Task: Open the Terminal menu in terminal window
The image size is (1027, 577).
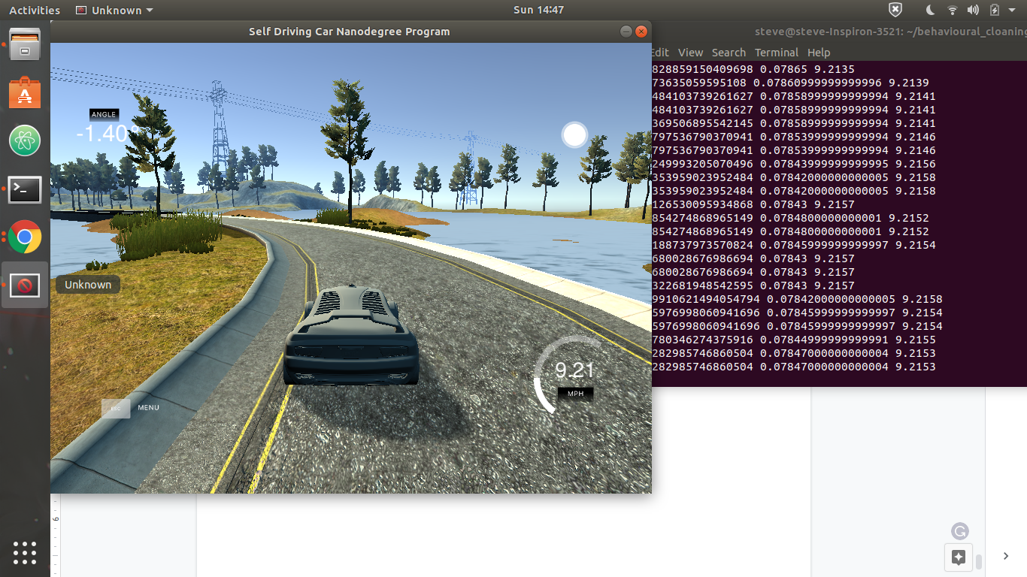Action: (777, 53)
